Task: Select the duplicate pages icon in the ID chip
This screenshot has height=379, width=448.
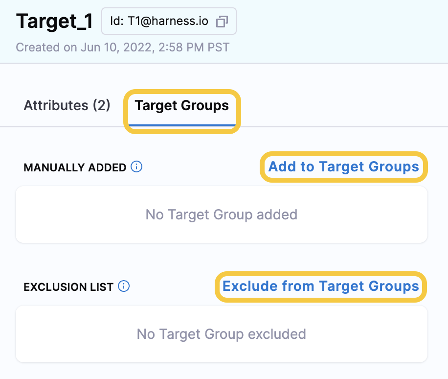Action: 223,22
